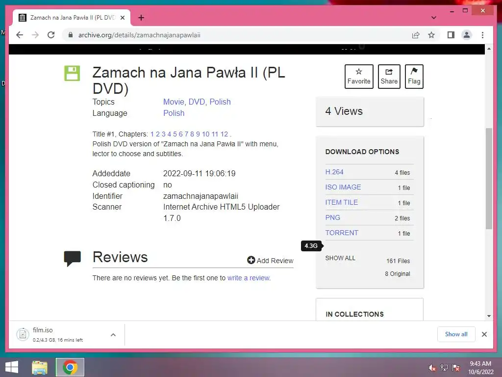Click the browser Back arrow

click(x=20, y=35)
